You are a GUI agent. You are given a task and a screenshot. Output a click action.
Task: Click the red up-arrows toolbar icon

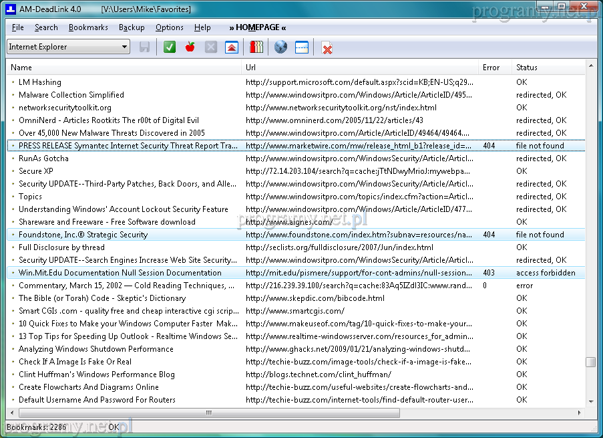[x=231, y=47]
